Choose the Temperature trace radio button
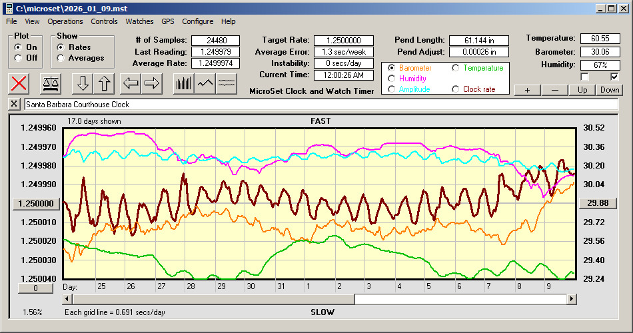 pos(456,68)
